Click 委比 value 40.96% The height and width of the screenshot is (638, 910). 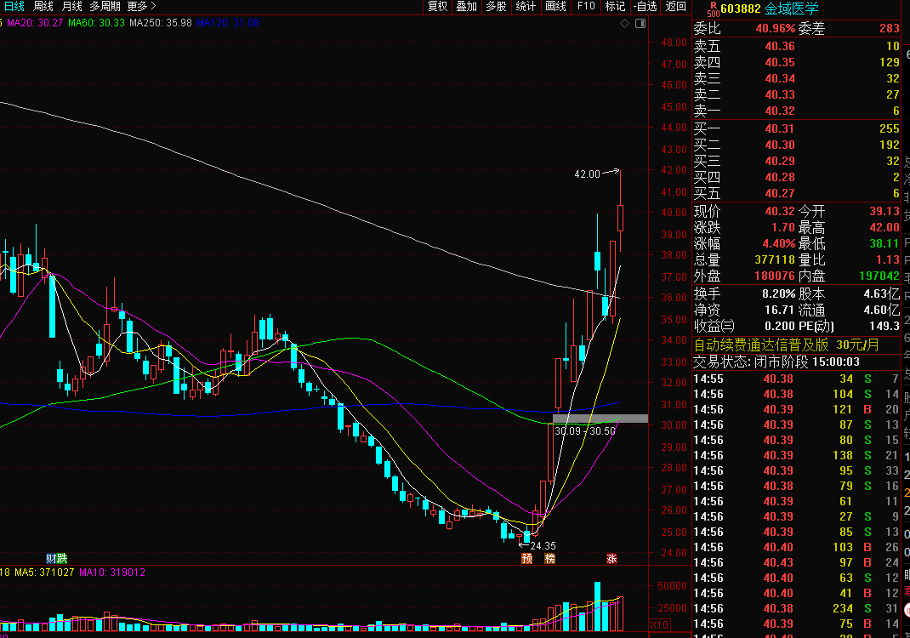[776, 28]
